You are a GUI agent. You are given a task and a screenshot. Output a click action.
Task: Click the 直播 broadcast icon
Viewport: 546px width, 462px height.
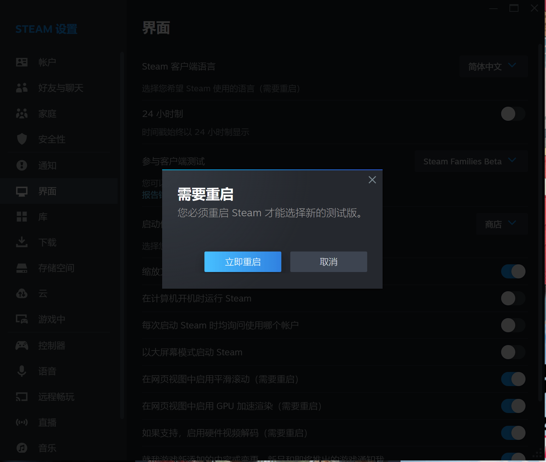point(22,422)
